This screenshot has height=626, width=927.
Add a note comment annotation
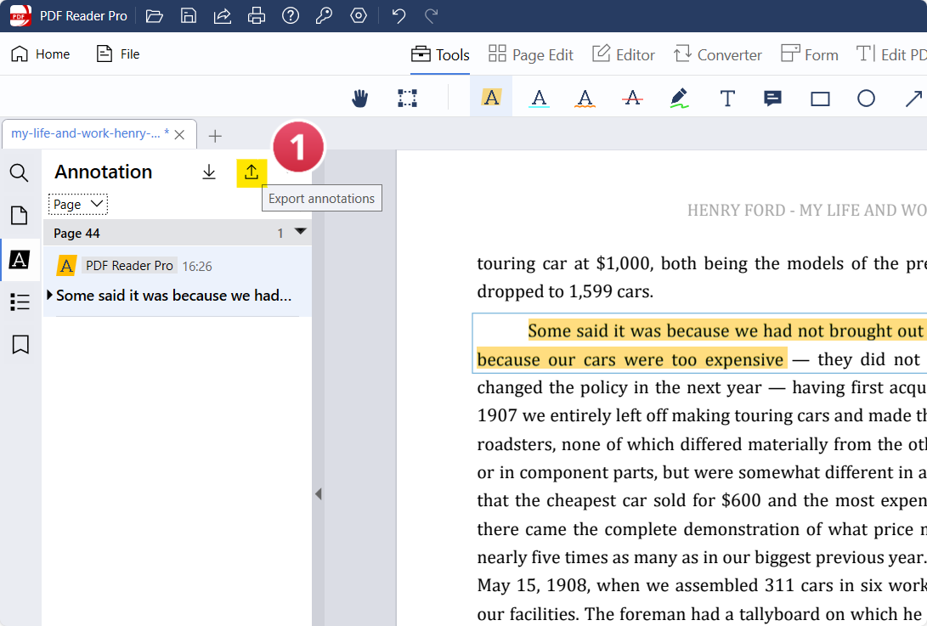[x=772, y=99]
